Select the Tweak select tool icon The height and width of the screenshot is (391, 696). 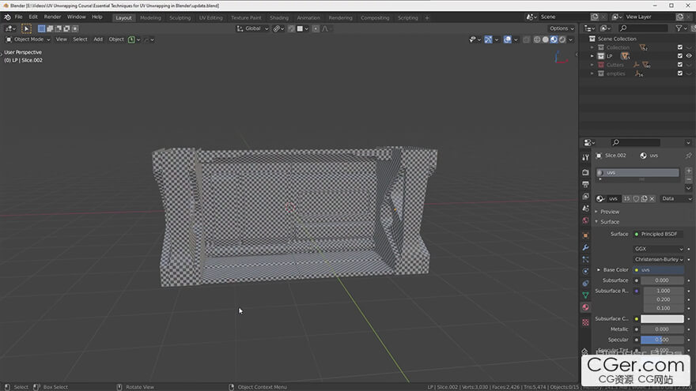[26, 28]
